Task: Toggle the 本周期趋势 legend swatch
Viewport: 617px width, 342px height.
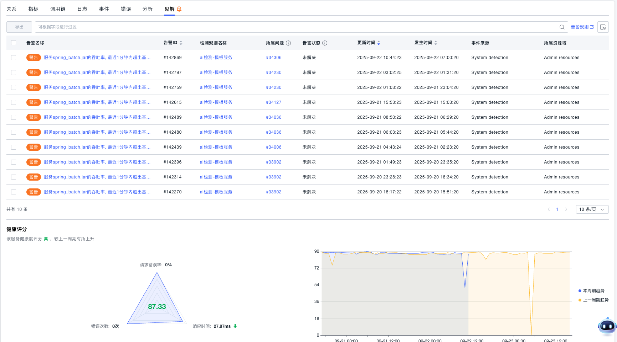Action: tap(580, 291)
